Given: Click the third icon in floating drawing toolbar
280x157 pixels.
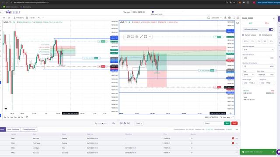Looking at the screenshot, I should point(137,37).
